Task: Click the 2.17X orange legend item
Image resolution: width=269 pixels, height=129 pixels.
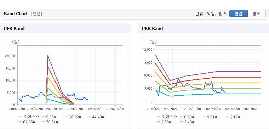Action: point(233,117)
